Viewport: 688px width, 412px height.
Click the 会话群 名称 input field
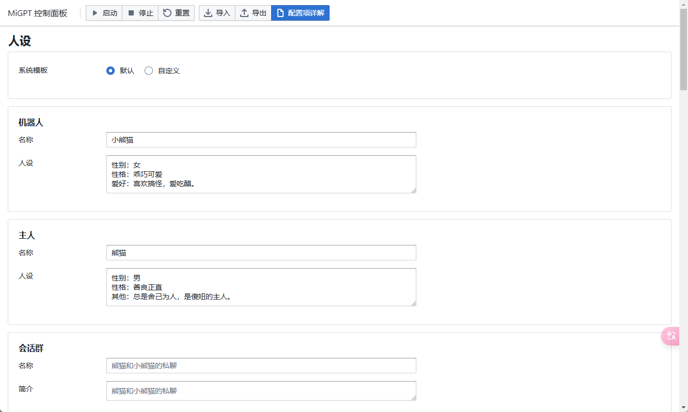tap(261, 366)
